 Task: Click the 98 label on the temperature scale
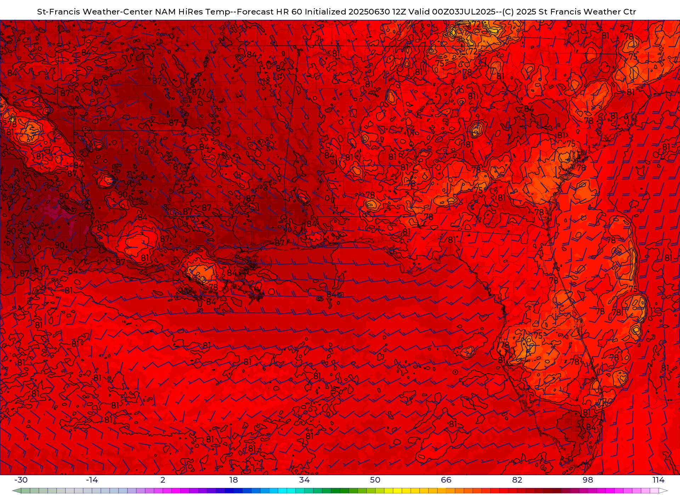pos(588,480)
